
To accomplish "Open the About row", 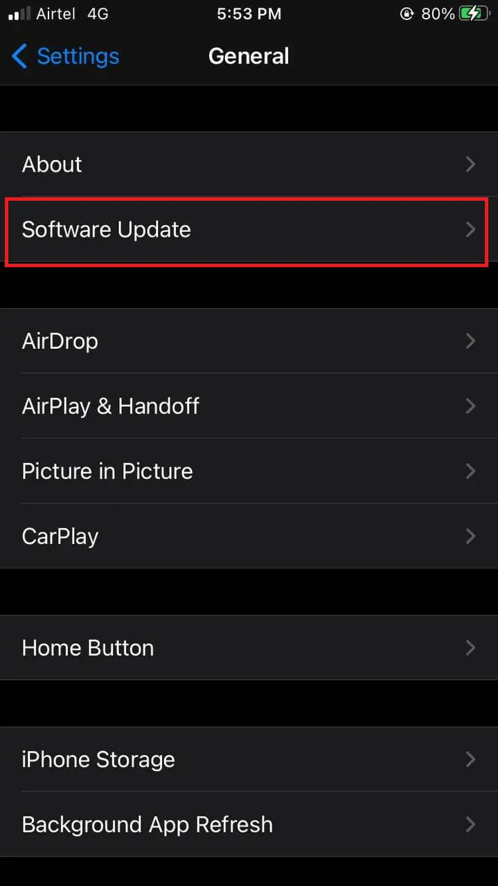I will (249, 164).
